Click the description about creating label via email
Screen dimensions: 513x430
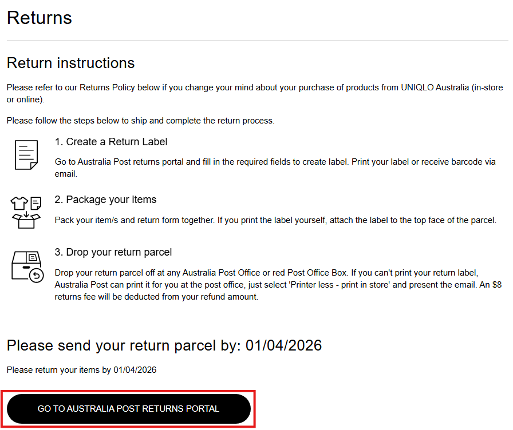275,168
